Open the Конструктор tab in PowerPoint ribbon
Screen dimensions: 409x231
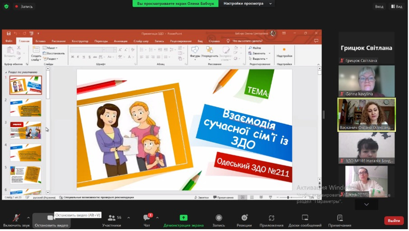[80, 41]
